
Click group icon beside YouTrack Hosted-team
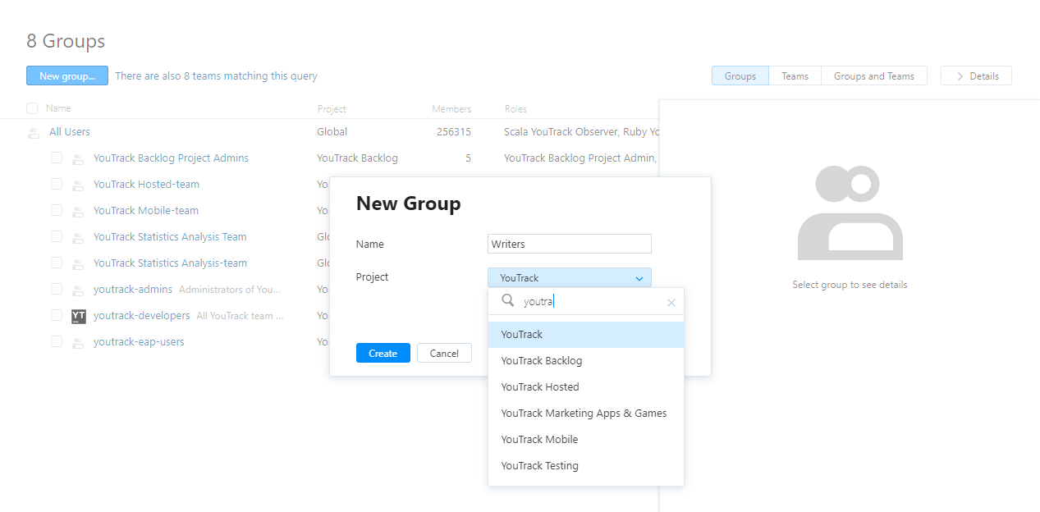point(78,185)
